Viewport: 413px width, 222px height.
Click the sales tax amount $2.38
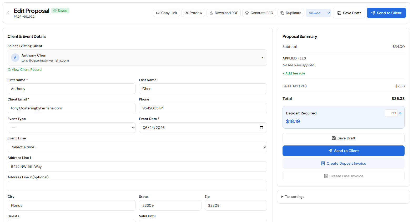[x=400, y=86]
